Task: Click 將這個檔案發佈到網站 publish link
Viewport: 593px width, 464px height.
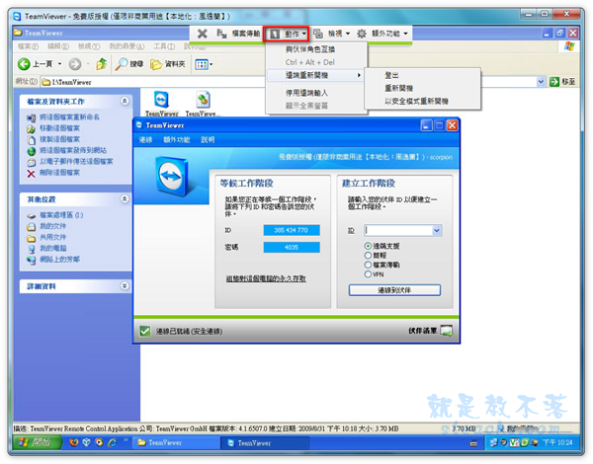Action: pyautogui.click(x=73, y=150)
